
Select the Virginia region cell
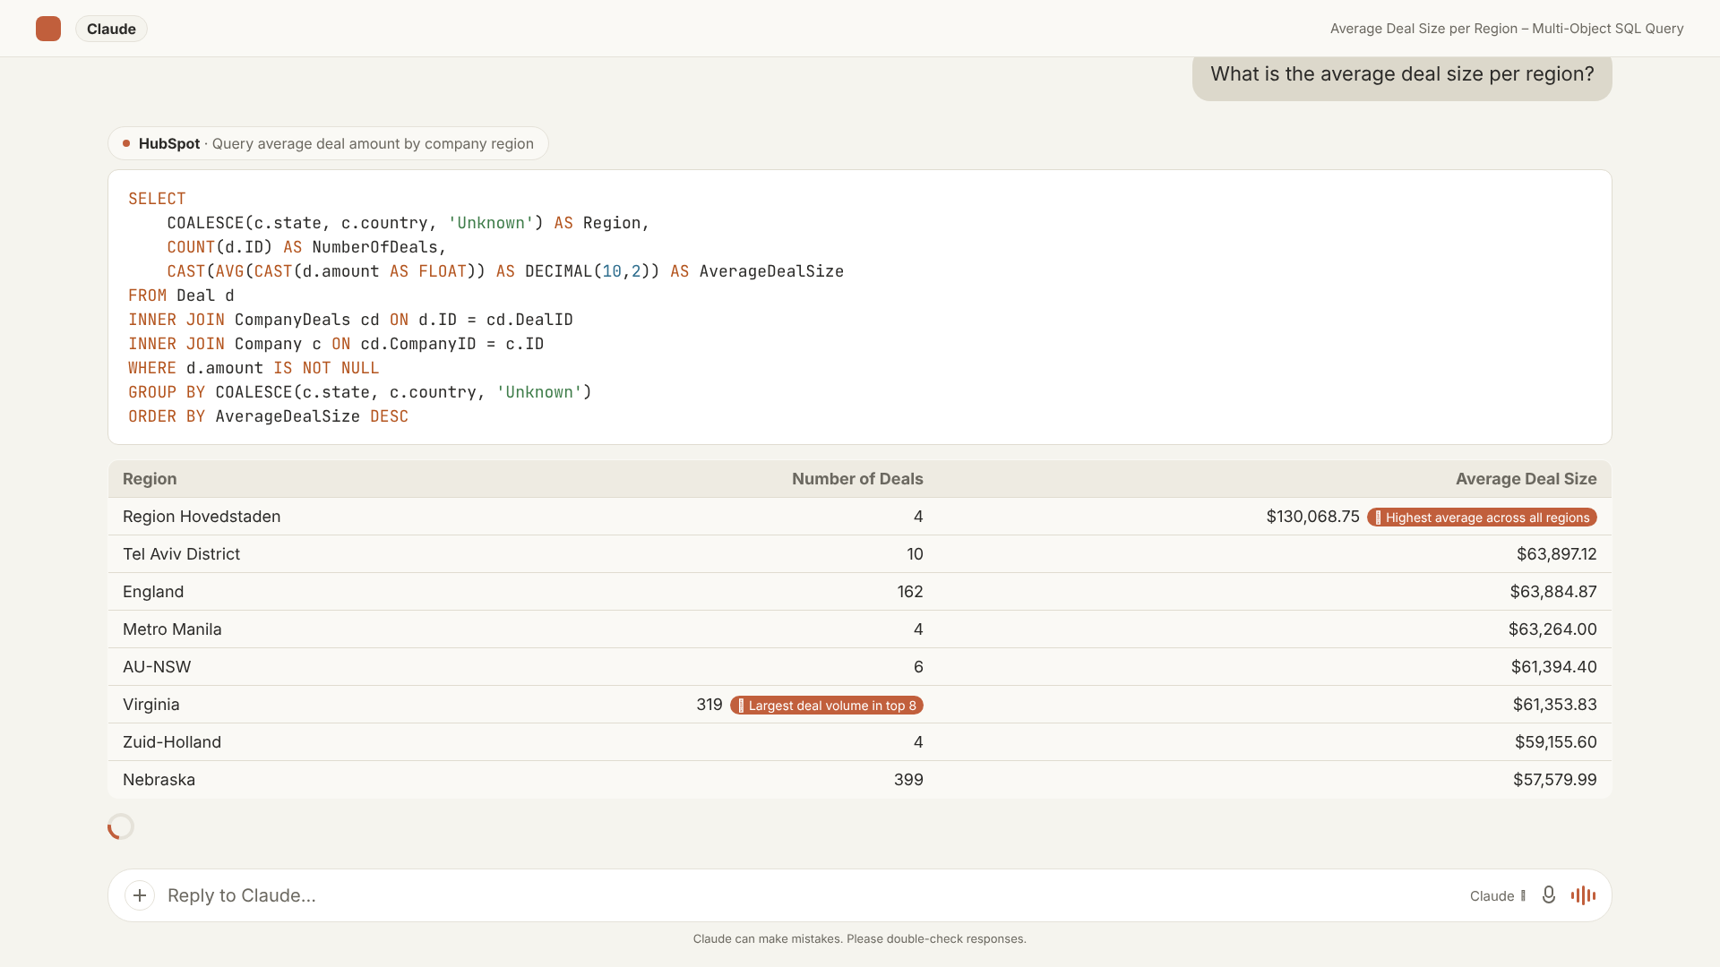coord(151,705)
